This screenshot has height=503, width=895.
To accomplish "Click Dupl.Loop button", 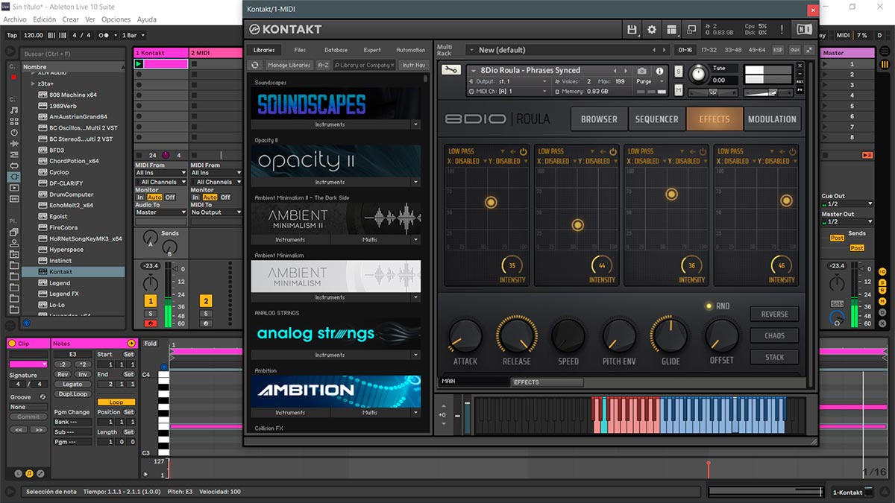I will (72, 393).
